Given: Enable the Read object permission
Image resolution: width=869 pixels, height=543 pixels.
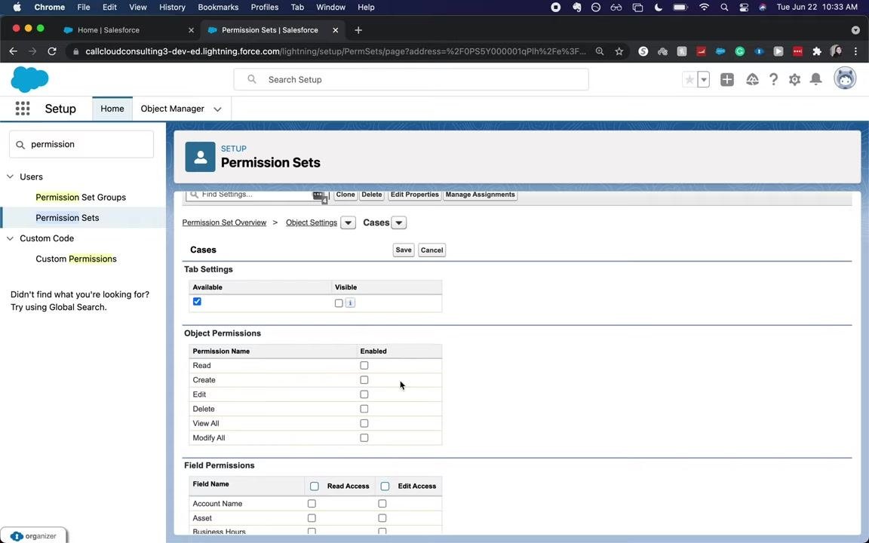Looking at the screenshot, I should (364, 366).
